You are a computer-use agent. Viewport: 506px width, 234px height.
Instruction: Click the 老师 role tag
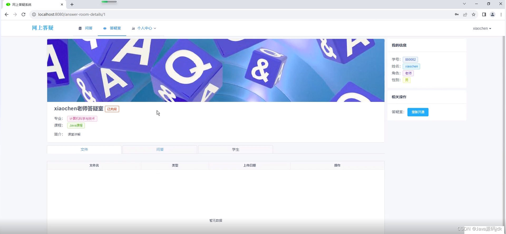pos(408,73)
